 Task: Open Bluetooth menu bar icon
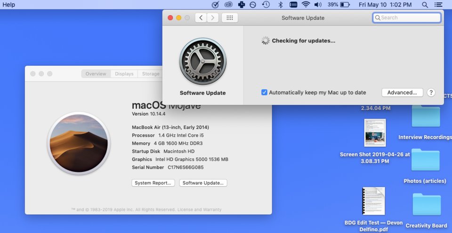[x=280, y=5]
